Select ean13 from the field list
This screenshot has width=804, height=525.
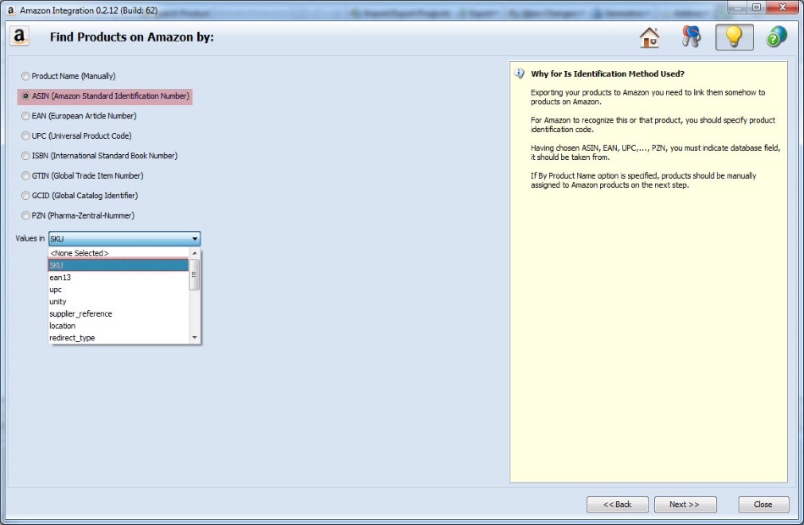pyautogui.click(x=118, y=278)
